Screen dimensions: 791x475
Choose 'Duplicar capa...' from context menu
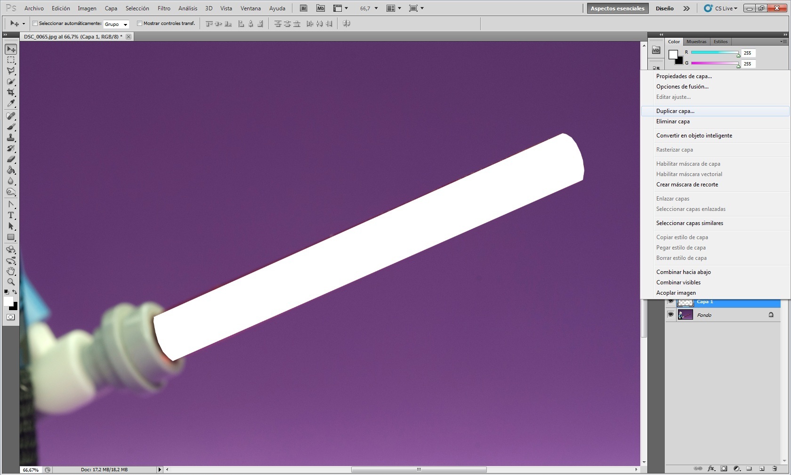675,111
